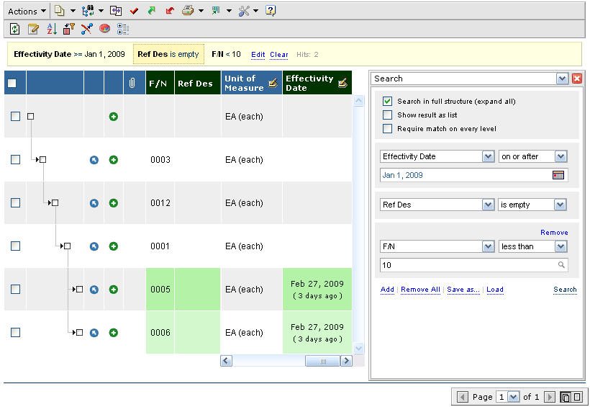Open the 'Ref Des' field dropdown
590x407 pixels.
point(488,205)
